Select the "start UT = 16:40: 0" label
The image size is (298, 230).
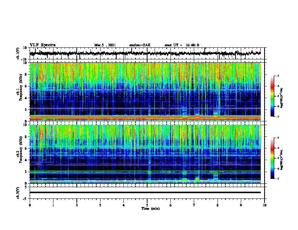[x=182, y=45]
